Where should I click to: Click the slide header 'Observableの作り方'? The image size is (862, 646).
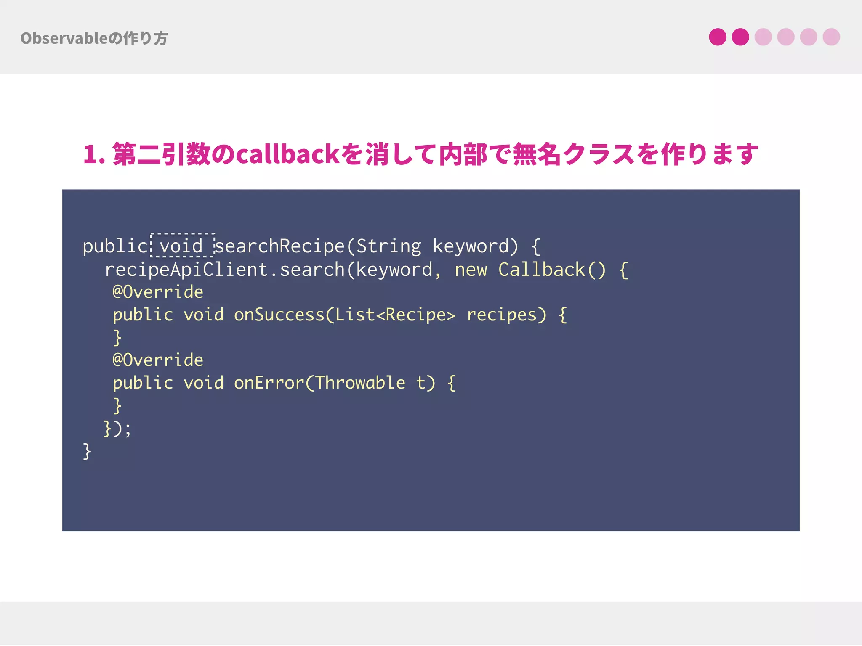(x=94, y=38)
